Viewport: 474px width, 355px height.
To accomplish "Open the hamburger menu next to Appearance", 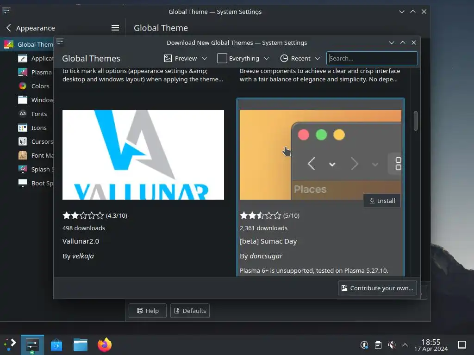I will (x=115, y=28).
